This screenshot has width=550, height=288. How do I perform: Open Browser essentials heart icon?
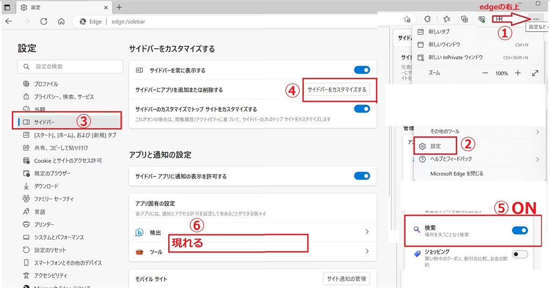click(482, 19)
